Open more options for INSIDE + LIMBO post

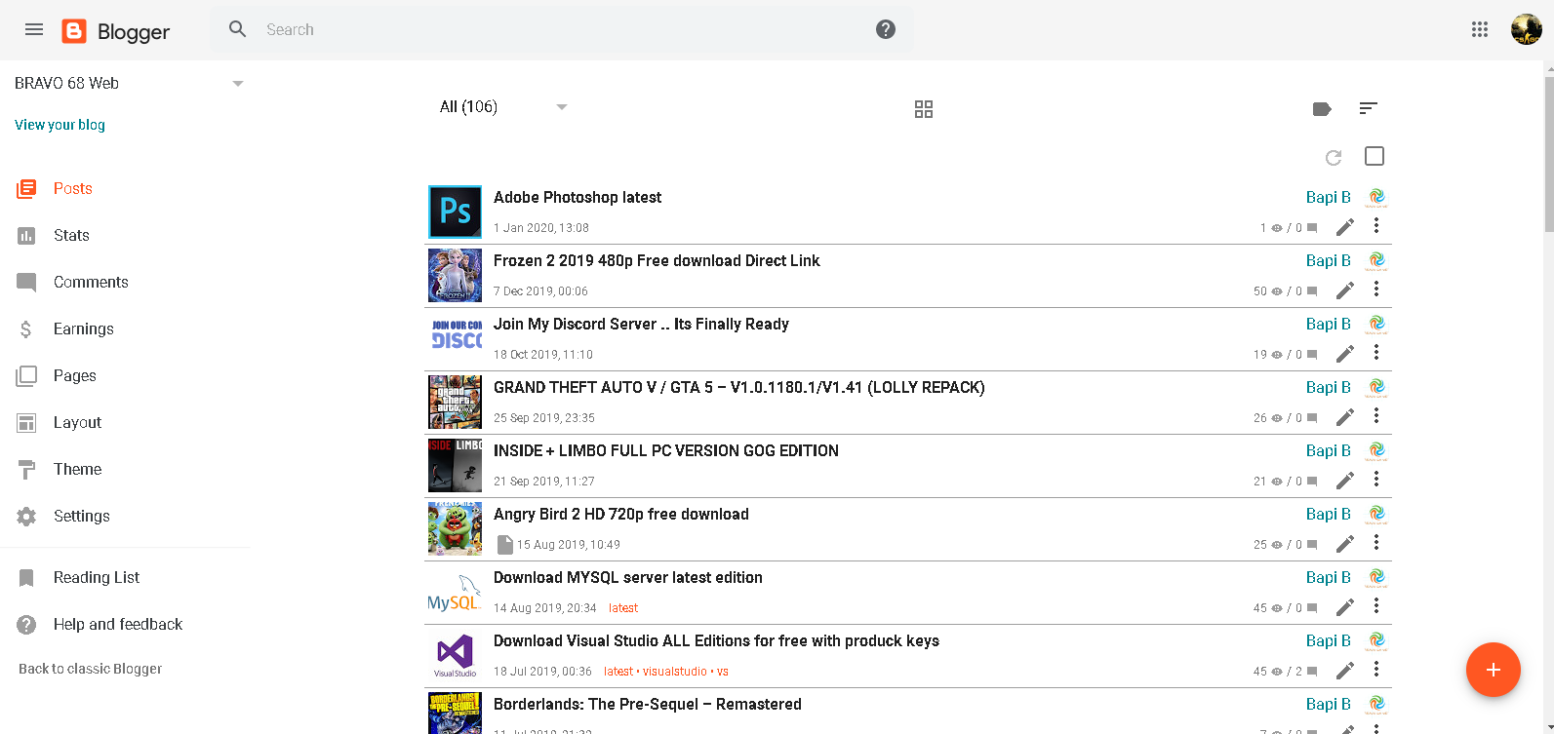1376,480
